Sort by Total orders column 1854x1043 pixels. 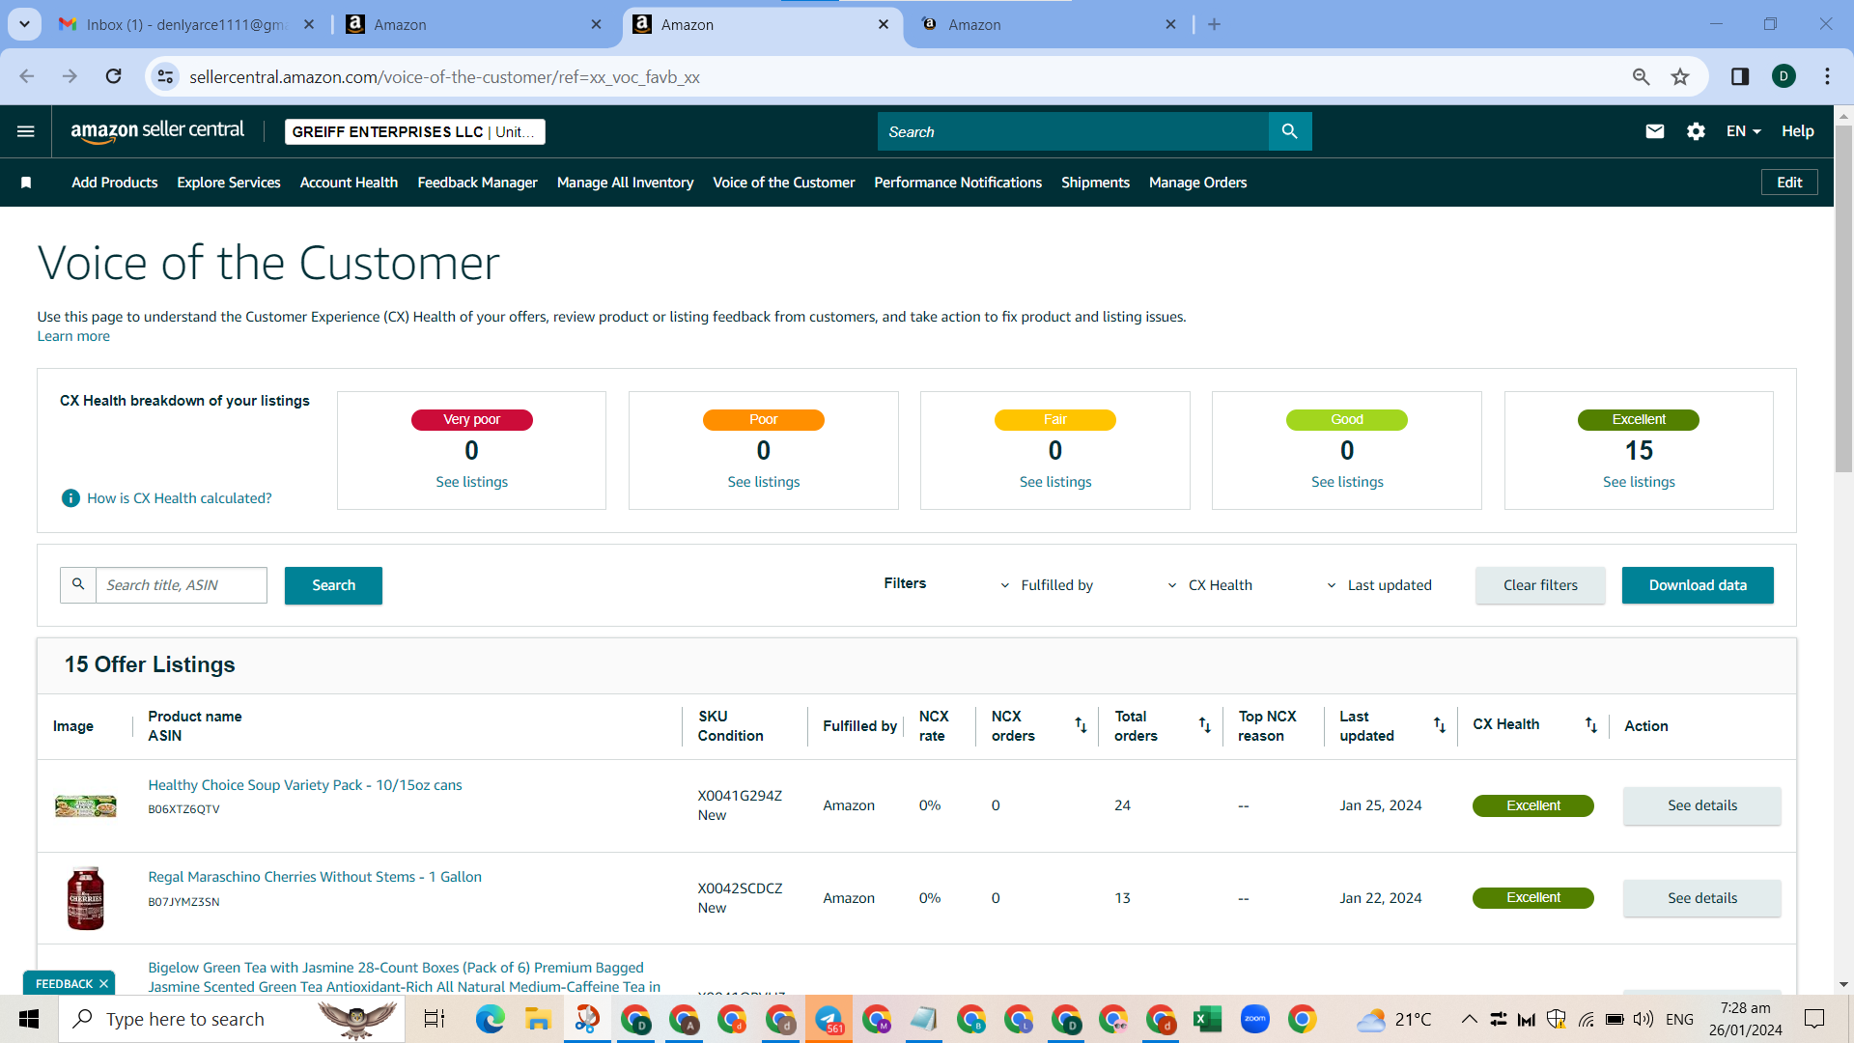point(1204,725)
